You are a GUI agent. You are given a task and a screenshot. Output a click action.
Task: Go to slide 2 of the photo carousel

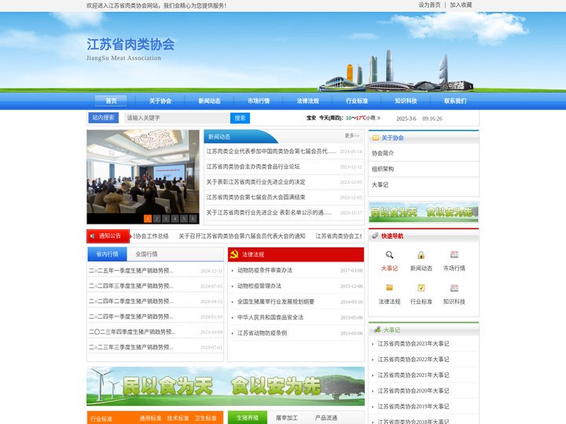click(x=156, y=218)
